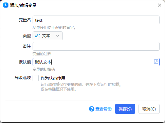Image resolution: width=165 pixels, height=123 pixels.
Task: Click the hint text 变量的注释
Action: click(42, 54)
